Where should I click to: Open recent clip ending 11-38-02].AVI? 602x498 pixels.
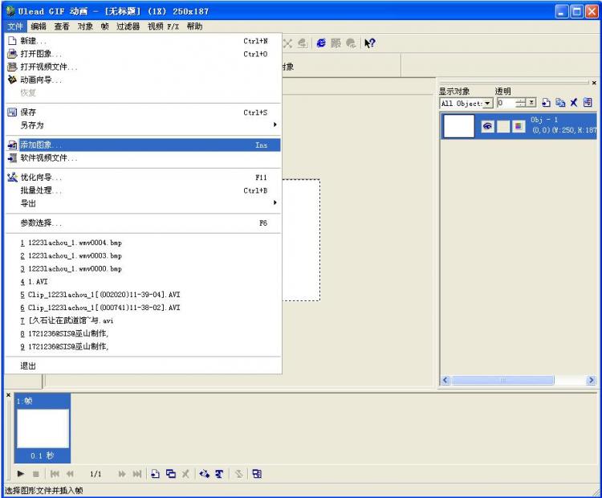click(x=143, y=308)
